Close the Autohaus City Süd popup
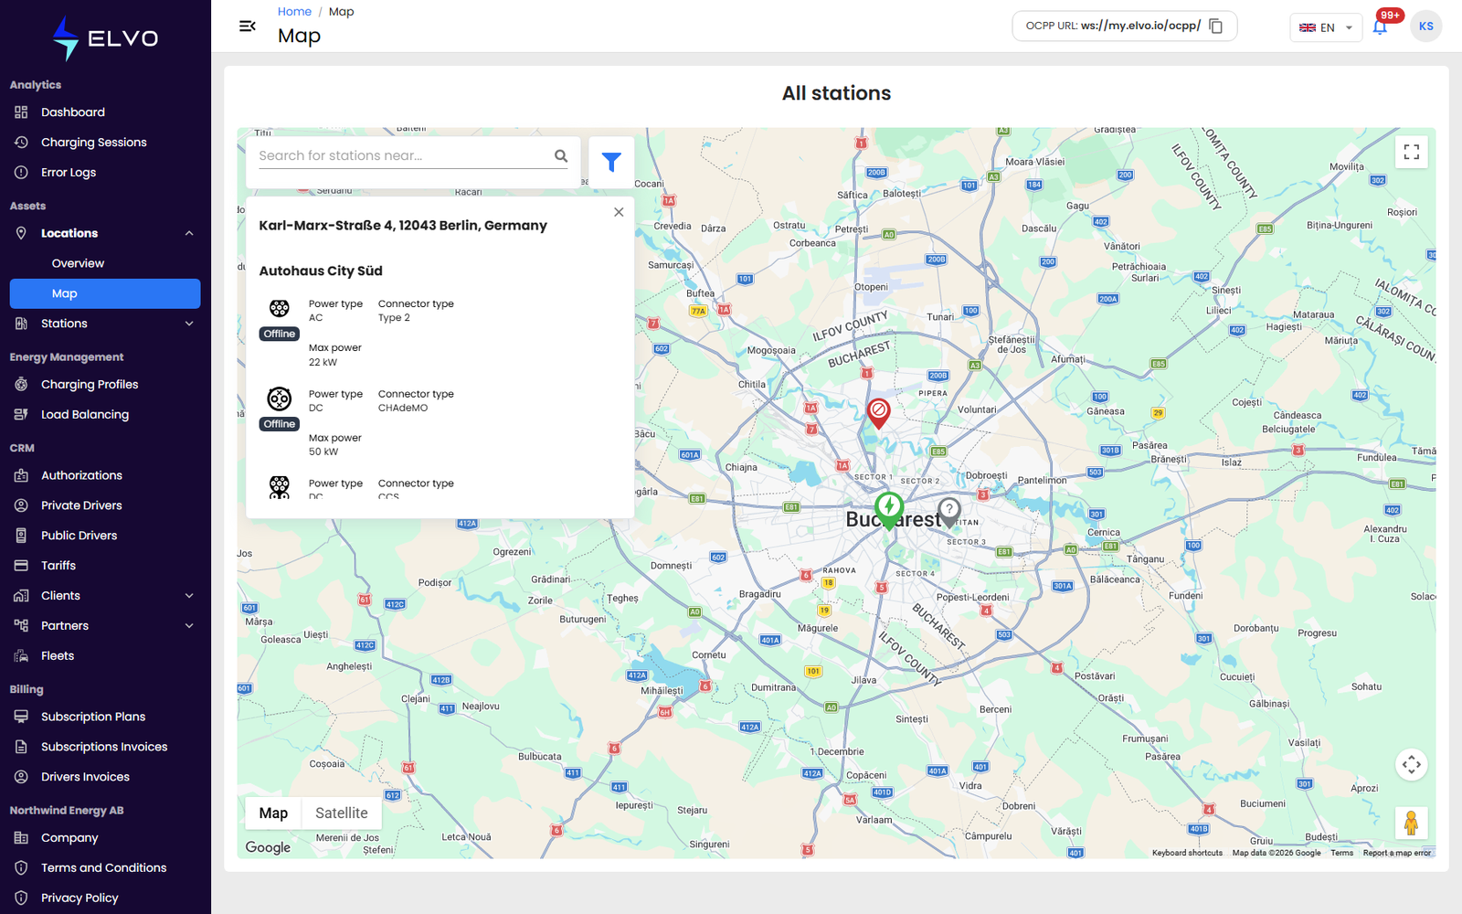The height and width of the screenshot is (914, 1462). tap(619, 212)
